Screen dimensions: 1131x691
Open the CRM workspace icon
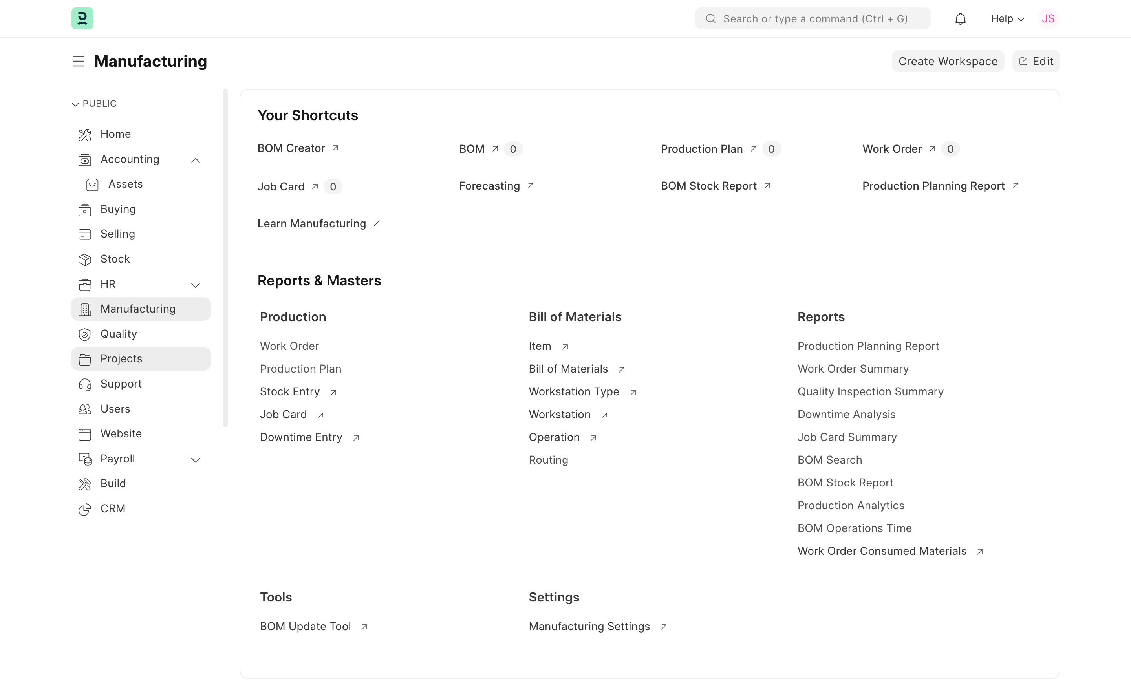pyautogui.click(x=85, y=509)
